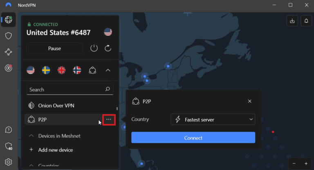The width and height of the screenshot is (314, 170).
Task: Click in the Search server field
Action: tap(65, 89)
